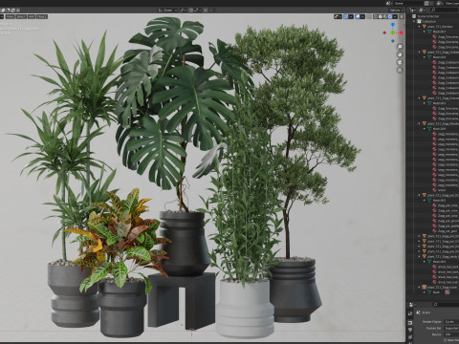Screen dimensions: 459x344
Task: Click first Zagg_Dracaena material icon
Action: [x=434, y=36]
